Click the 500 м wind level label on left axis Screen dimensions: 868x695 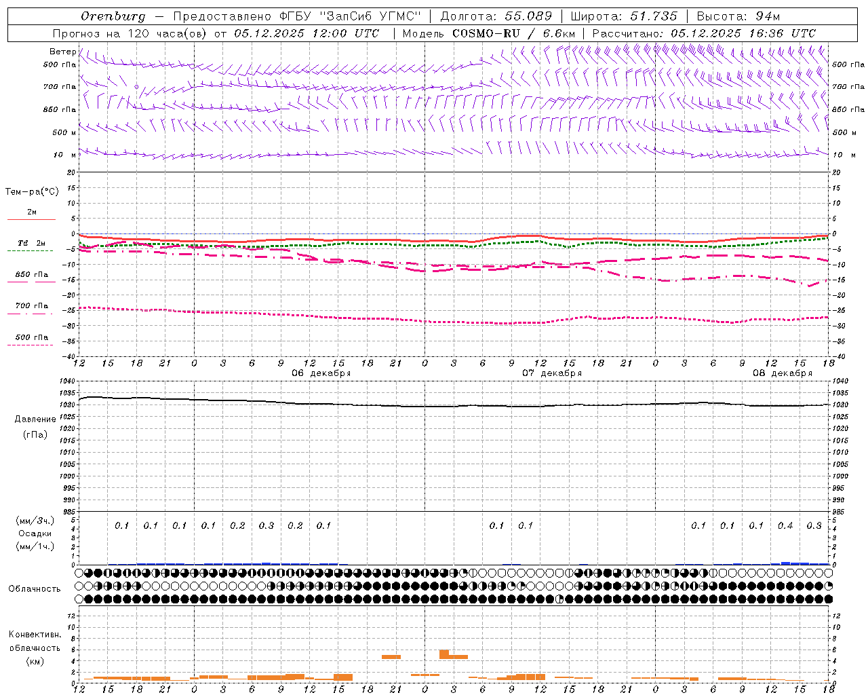(x=64, y=132)
